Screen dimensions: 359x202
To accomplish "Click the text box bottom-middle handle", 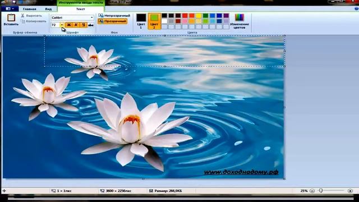I will (164, 66).
